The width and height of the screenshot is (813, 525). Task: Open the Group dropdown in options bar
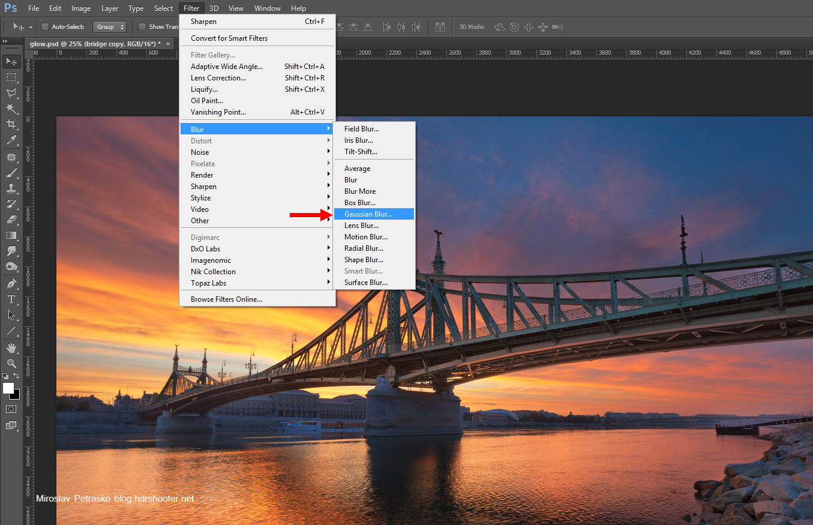point(109,27)
